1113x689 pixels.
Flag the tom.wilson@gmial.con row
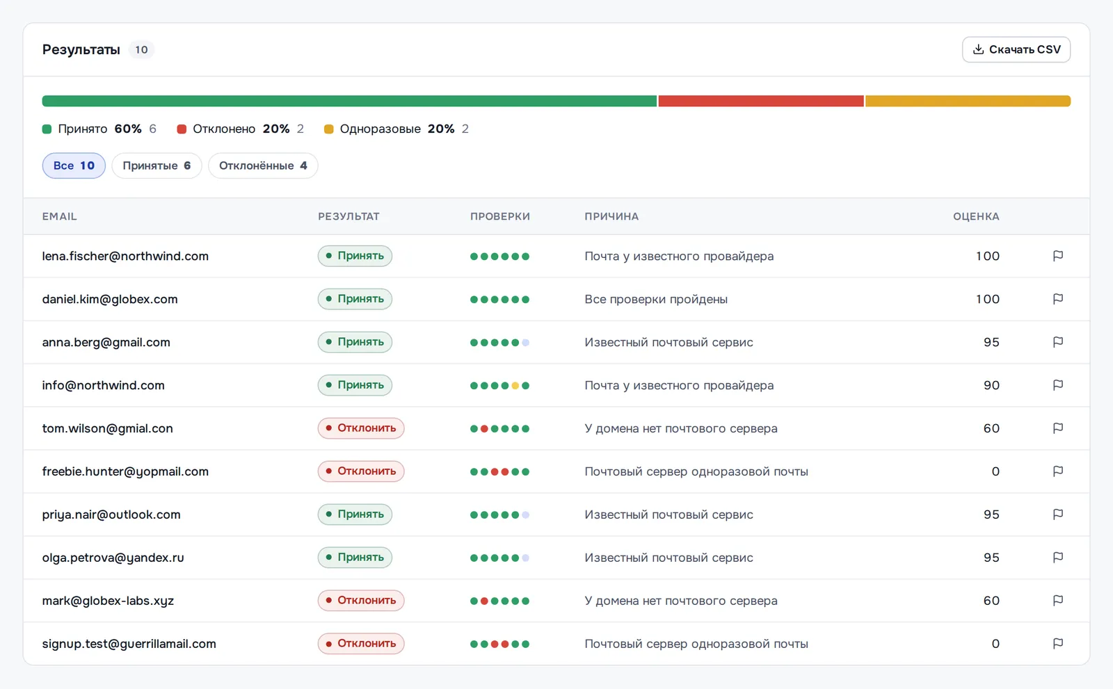1057,428
